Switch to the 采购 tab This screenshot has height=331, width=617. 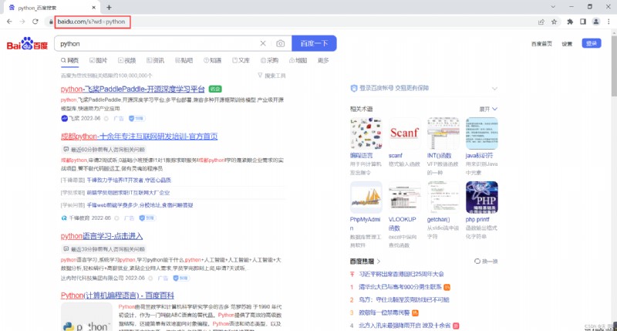click(269, 61)
